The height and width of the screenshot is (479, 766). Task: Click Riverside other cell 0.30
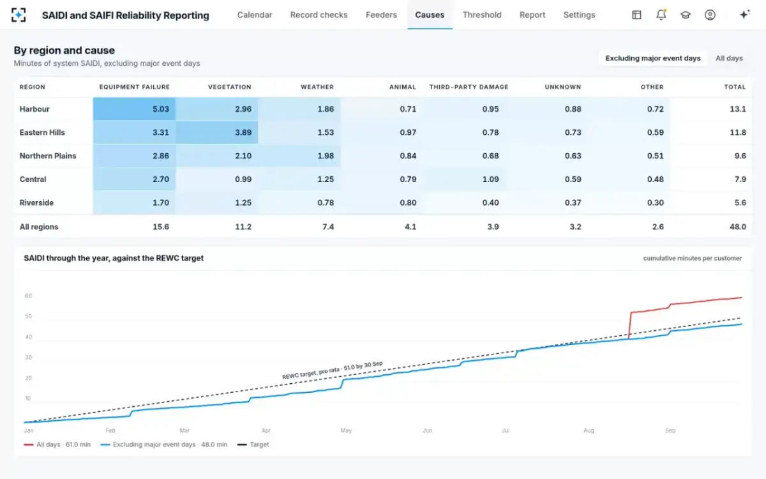coord(629,202)
